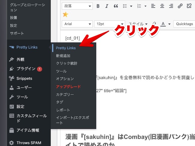Image resolution: width=195 pixels, height=146 pixels.
Task: Click the text color A button
Action: 163,24
